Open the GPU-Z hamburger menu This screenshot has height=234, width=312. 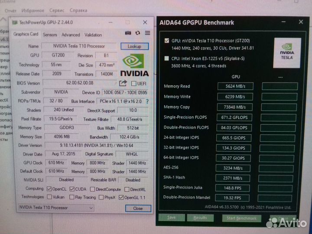(147, 33)
